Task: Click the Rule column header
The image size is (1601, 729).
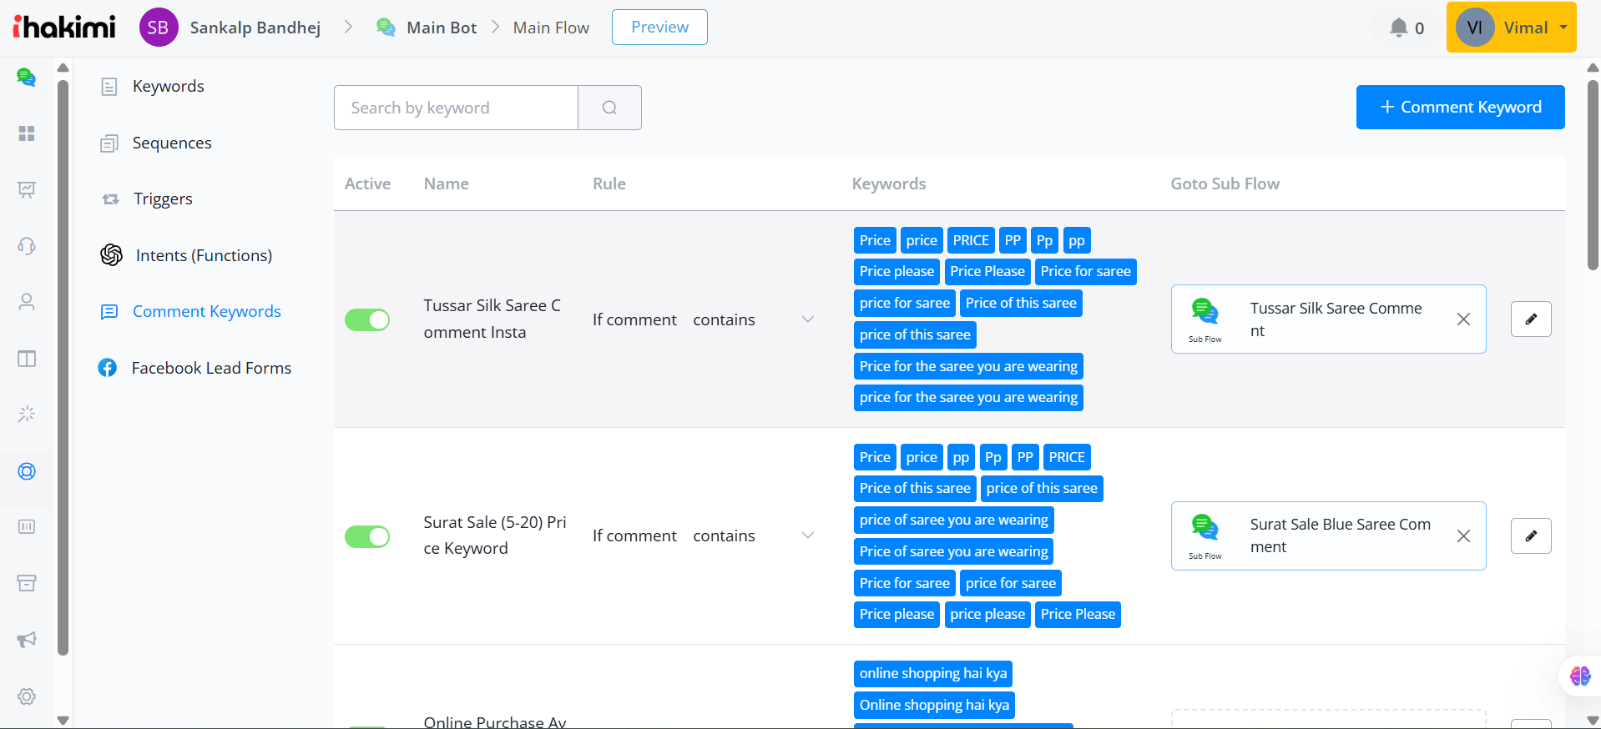Action: [x=609, y=184]
